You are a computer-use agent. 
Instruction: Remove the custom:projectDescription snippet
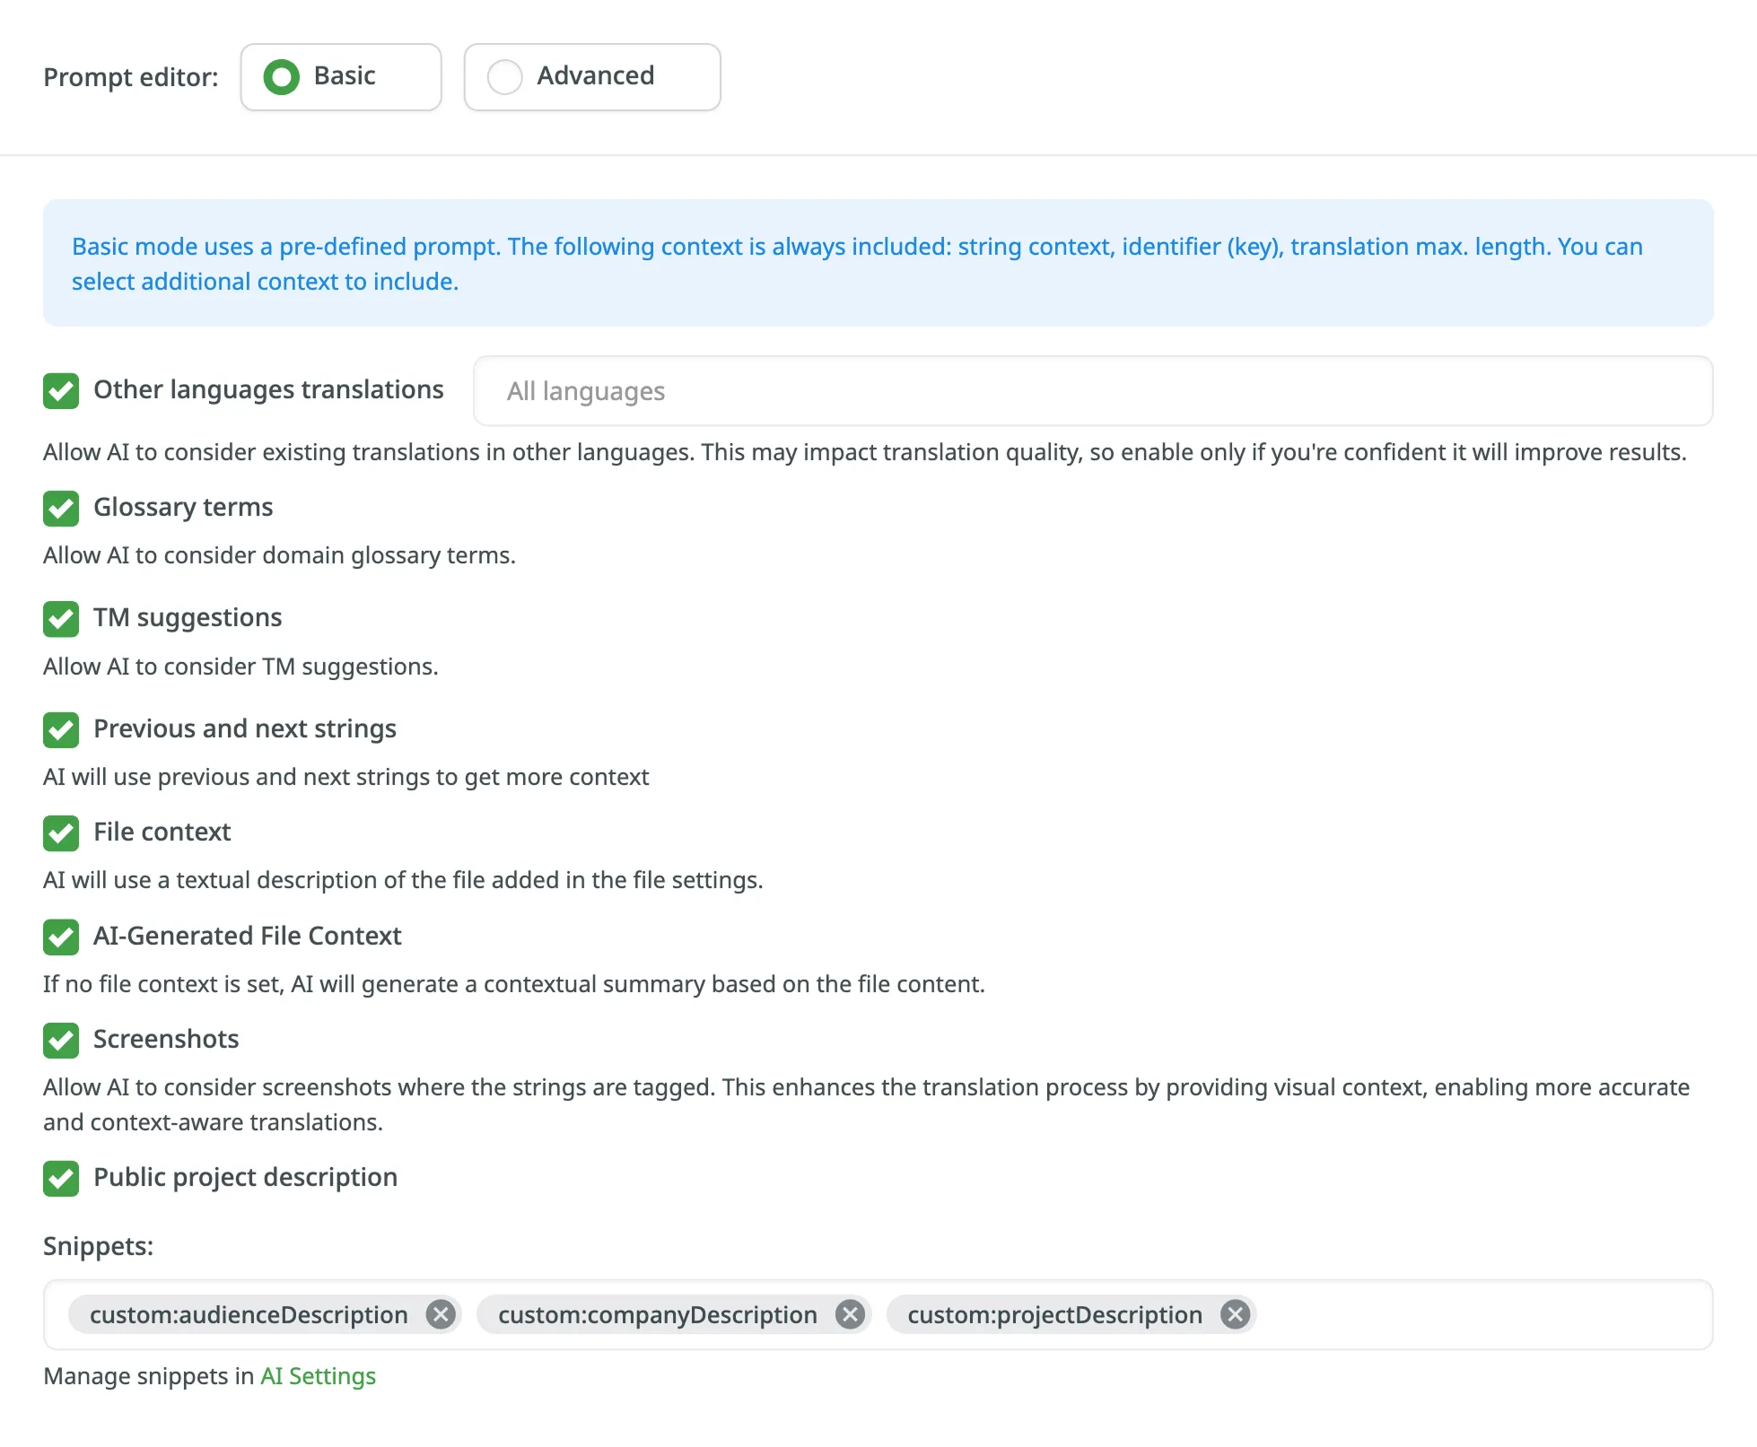coord(1234,1315)
